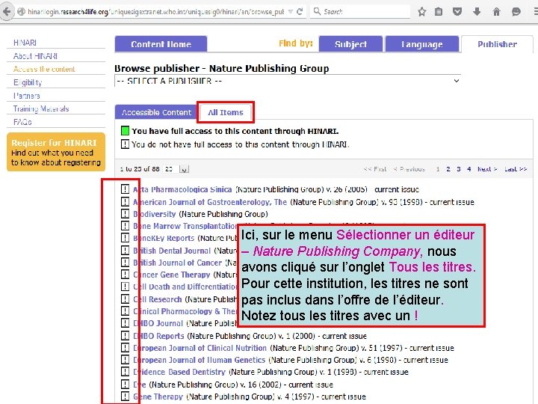Viewport: 538px width, 404px height.
Task: Switch to Find by Subject tab
Action: [x=350, y=44]
